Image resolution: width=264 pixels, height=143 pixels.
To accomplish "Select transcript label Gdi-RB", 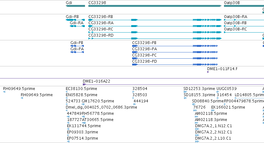I will [x=72, y=17].
